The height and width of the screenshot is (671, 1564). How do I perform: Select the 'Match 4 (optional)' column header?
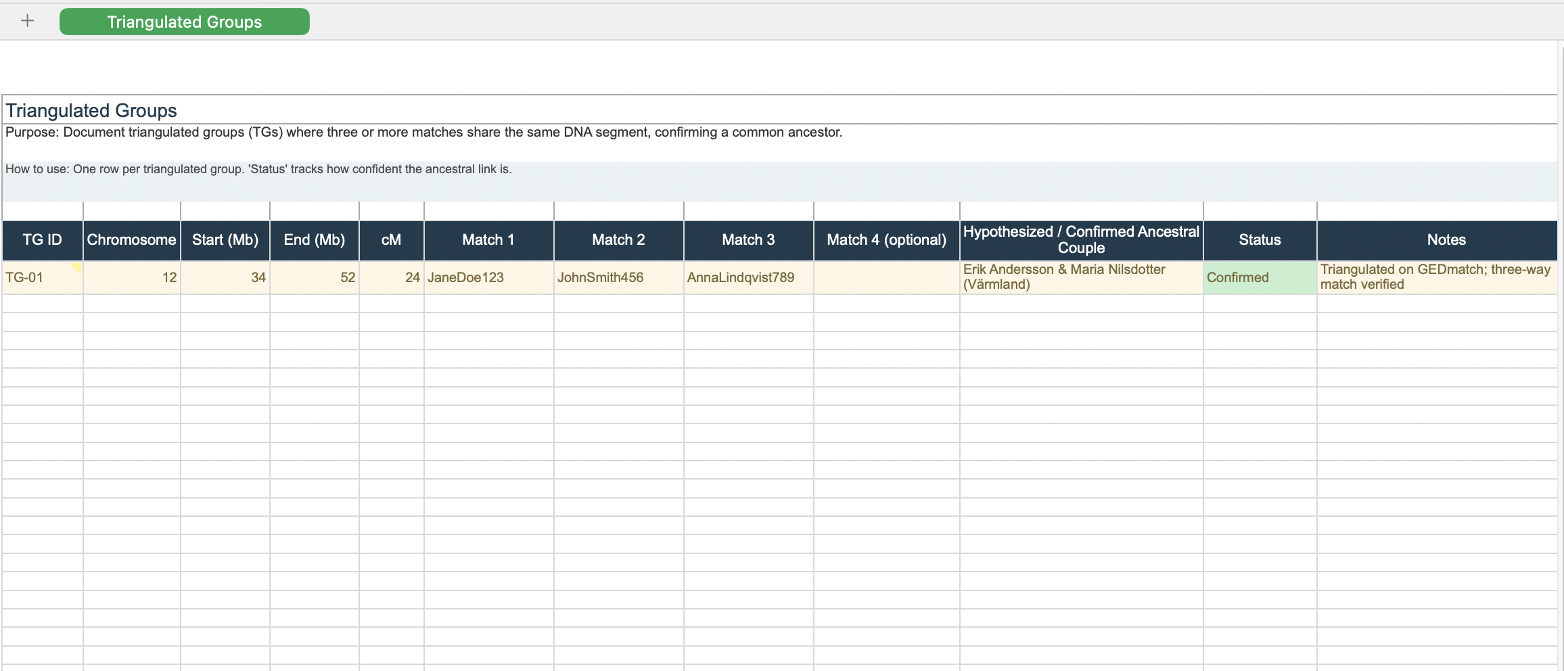887,240
